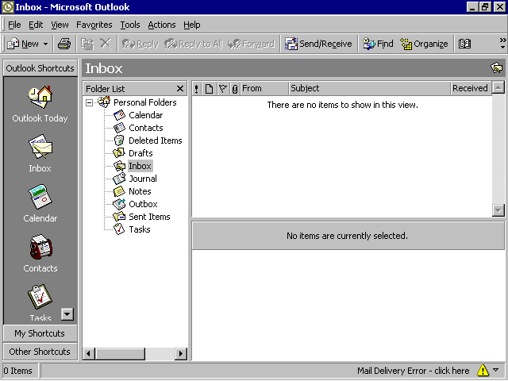Select Tasks folder in Folder List

(x=140, y=229)
